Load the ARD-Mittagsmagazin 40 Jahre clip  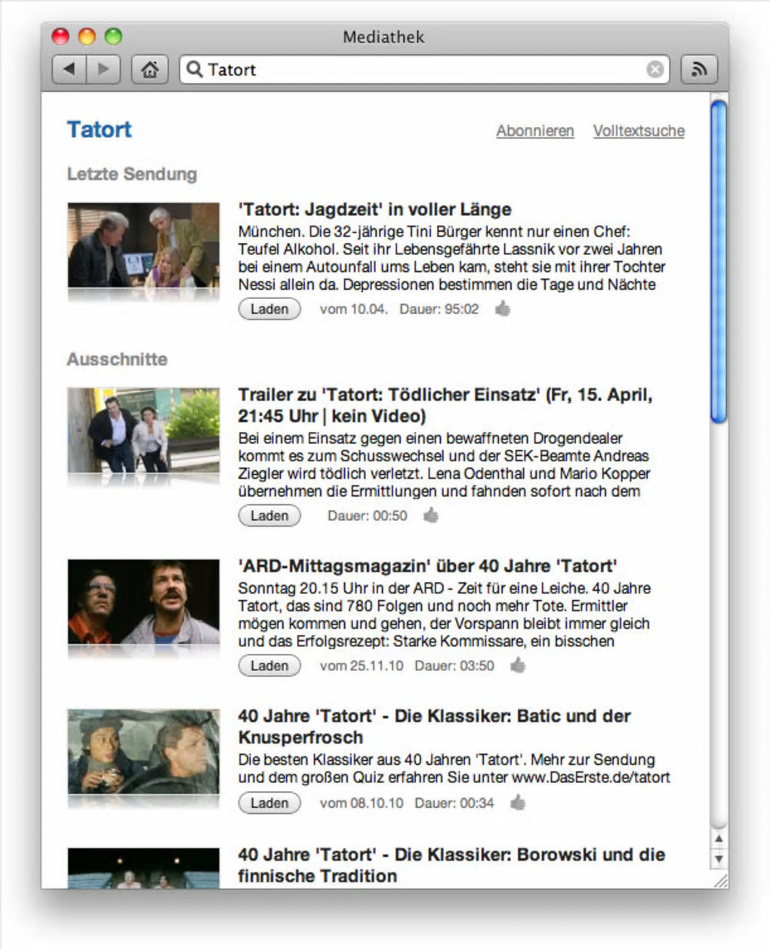click(269, 666)
